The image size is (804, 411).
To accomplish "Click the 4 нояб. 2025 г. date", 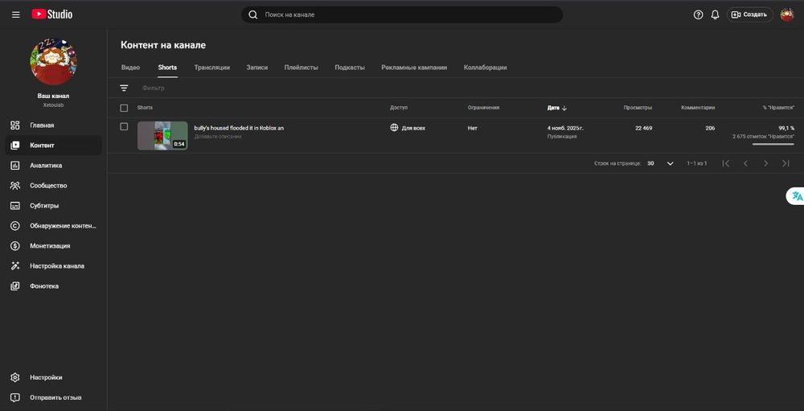I will pyautogui.click(x=565, y=128).
